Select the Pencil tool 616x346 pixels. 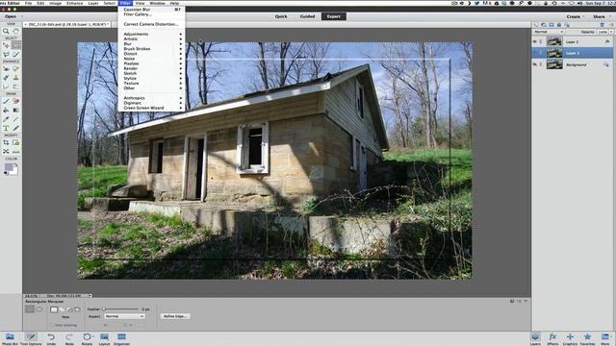pyautogui.click(x=16, y=128)
